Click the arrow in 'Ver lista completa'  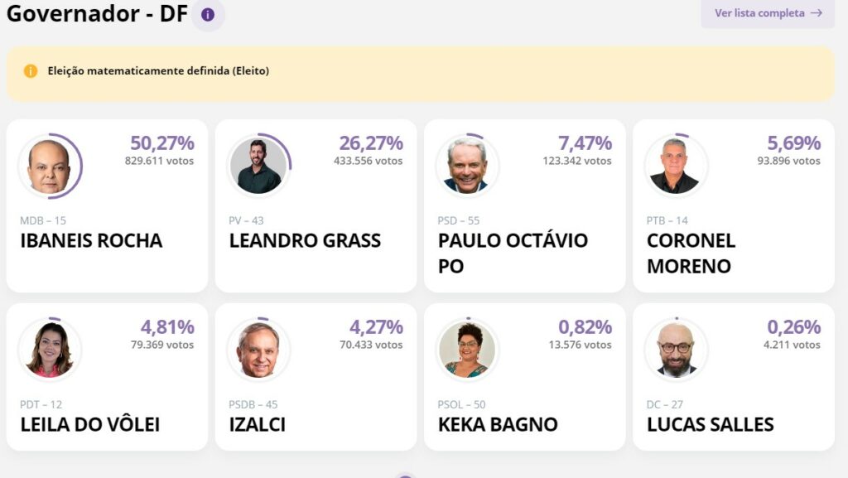(x=817, y=13)
